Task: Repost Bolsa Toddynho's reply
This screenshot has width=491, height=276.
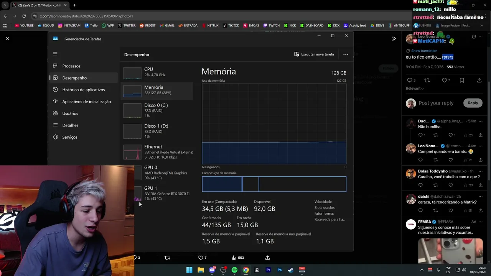Action: click(x=435, y=185)
